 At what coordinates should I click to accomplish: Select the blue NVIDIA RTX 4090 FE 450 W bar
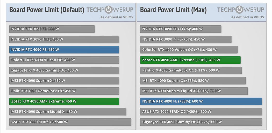[64, 50]
